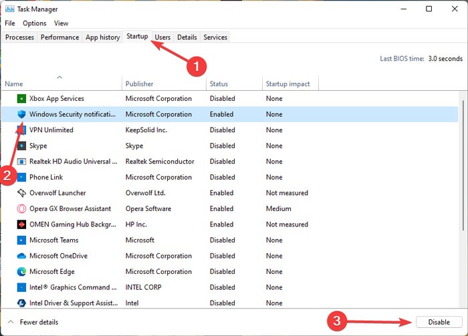The image size is (468, 336).
Task: Select the Microsoft OneDrive entry
Action: click(59, 256)
